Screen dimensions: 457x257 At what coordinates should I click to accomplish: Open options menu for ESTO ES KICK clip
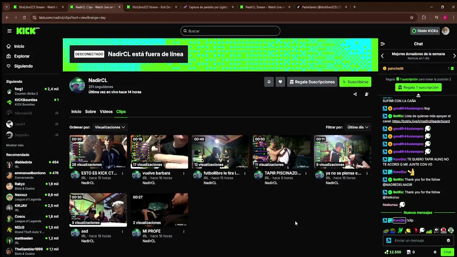click(x=122, y=173)
